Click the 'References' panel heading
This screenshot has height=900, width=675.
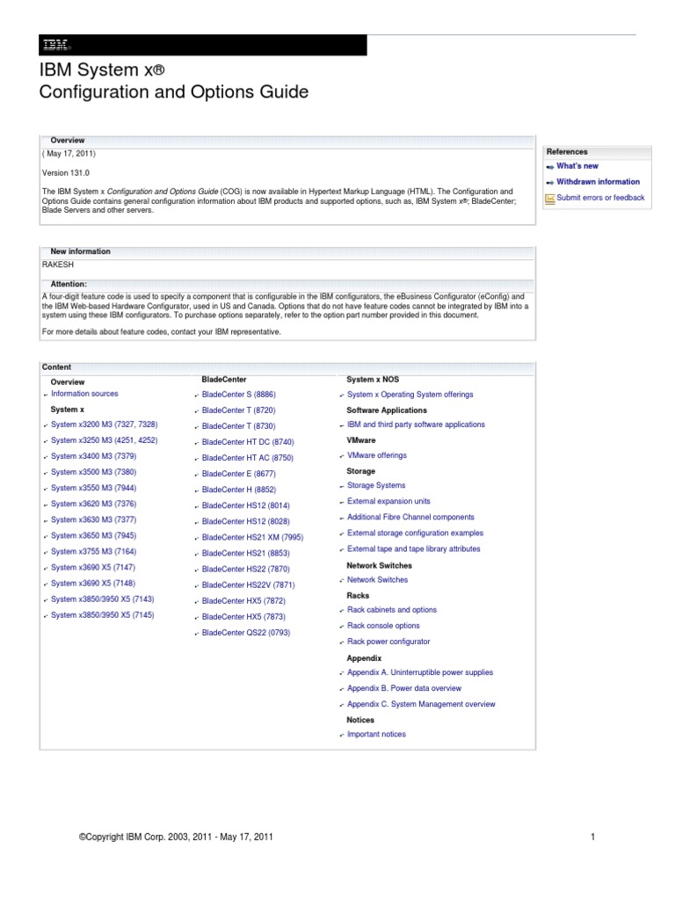click(x=567, y=152)
